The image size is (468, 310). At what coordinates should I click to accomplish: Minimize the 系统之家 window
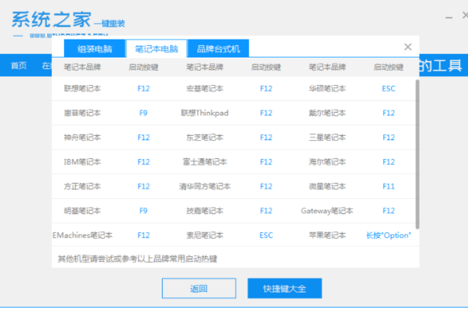tap(449, 17)
